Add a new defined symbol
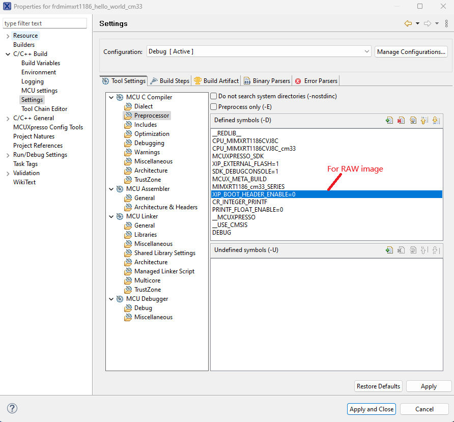The width and height of the screenshot is (454, 422). 389,120
